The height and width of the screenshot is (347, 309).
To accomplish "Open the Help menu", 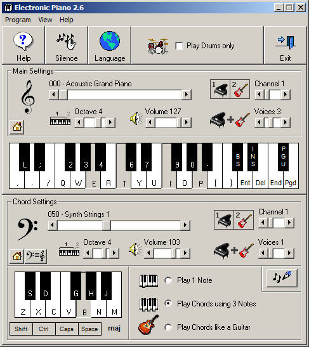I will tap(67, 20).
